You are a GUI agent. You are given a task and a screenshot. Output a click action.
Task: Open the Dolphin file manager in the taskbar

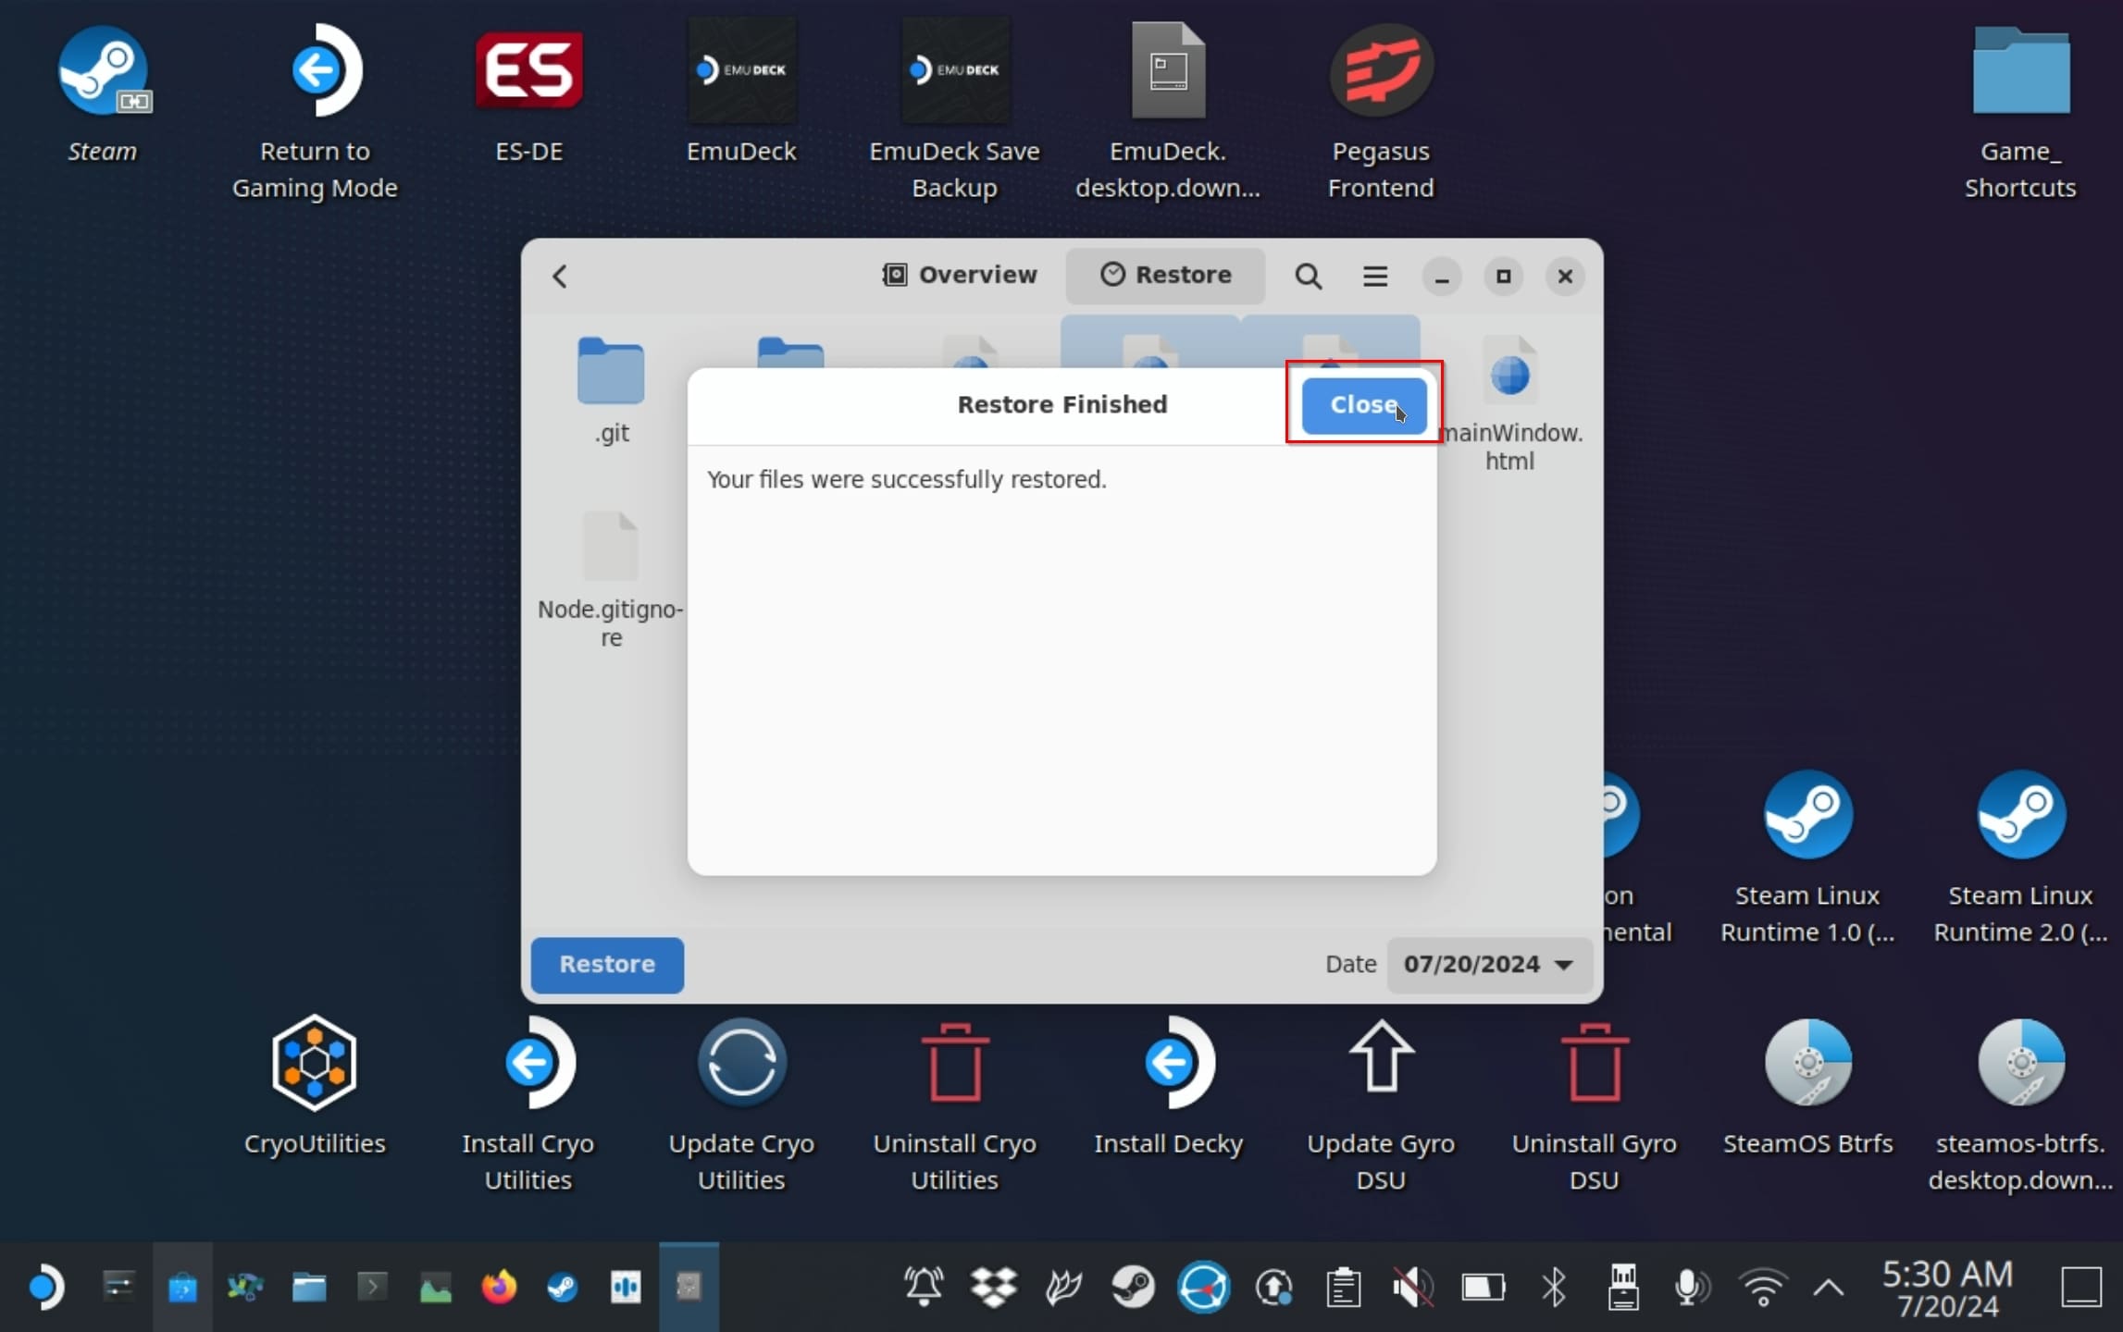click(309, 1287)
